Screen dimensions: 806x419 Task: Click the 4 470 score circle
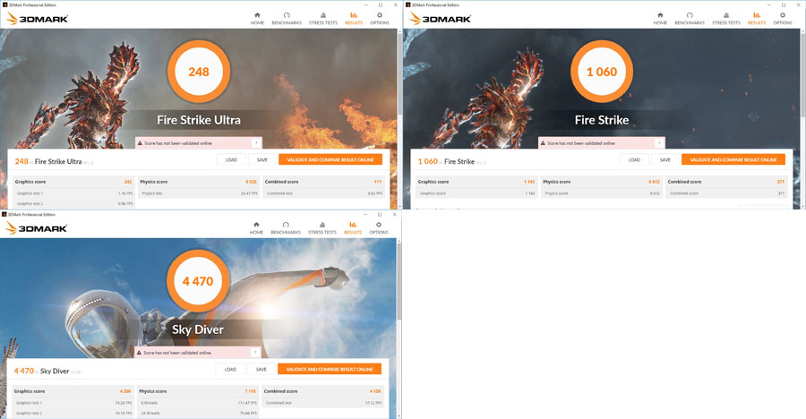198,281
